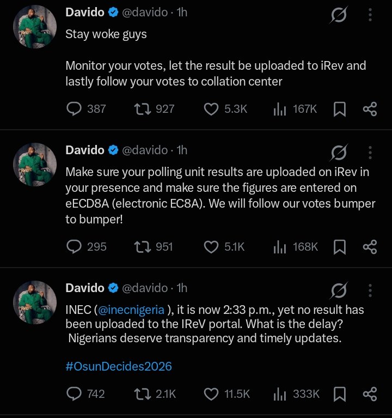The image size is (392, 418).
Task: Bookmark the INEC IReV portal tweet
Action: [340, 394]
